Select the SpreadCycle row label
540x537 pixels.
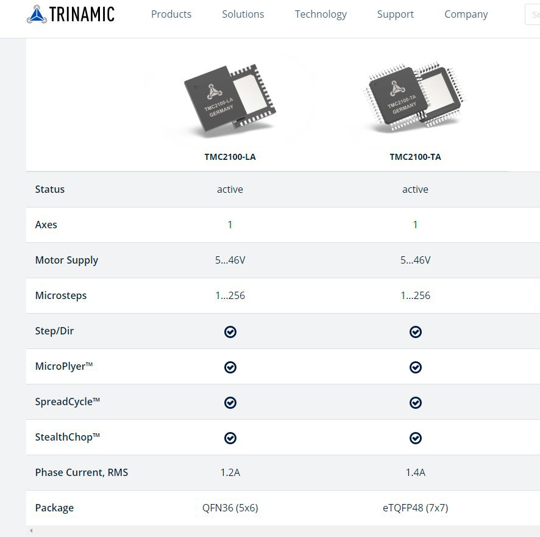(x=67, y=402)
